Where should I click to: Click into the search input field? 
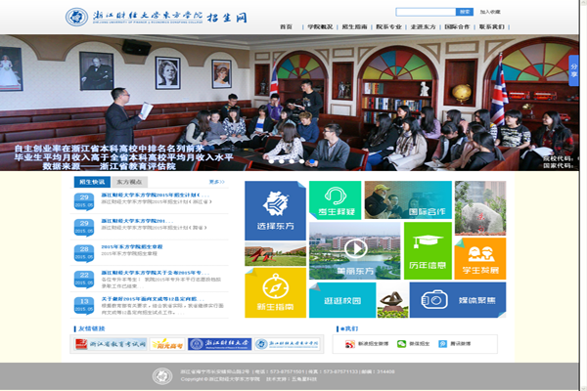coord(426,12)
